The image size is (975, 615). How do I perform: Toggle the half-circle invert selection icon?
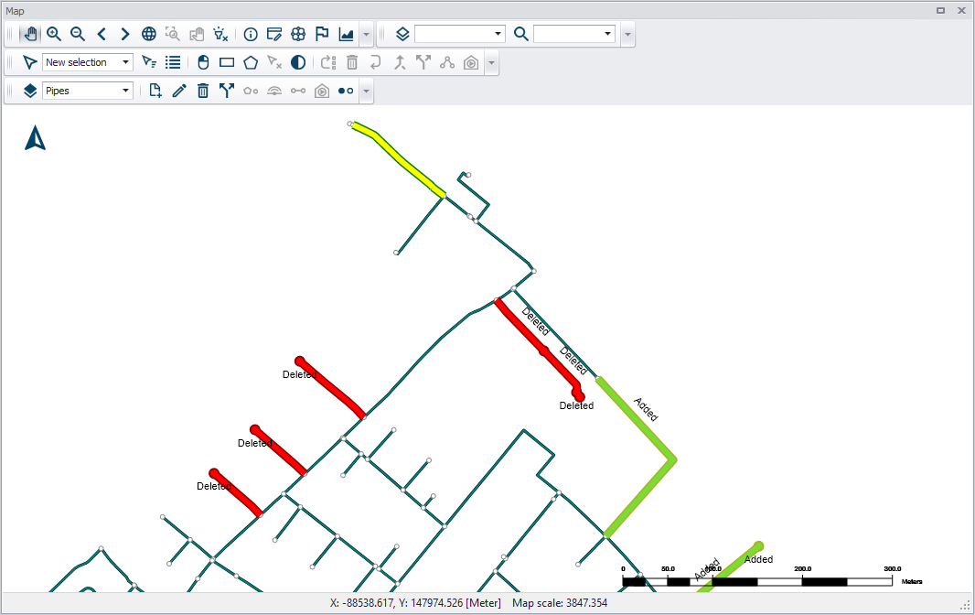point(298,62)
